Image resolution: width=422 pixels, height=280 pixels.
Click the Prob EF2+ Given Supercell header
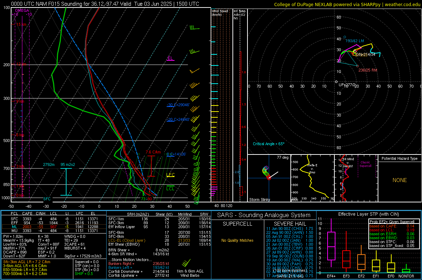coord(392,222)
